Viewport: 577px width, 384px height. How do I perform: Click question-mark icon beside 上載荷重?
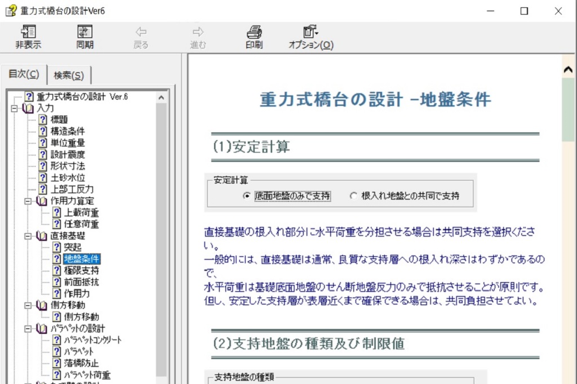click(x=57, y=213)
